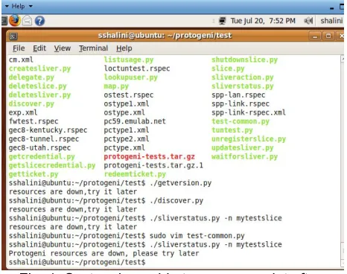
Task: Click updatesliver.py file name
Action: click(x=243, y=147)
